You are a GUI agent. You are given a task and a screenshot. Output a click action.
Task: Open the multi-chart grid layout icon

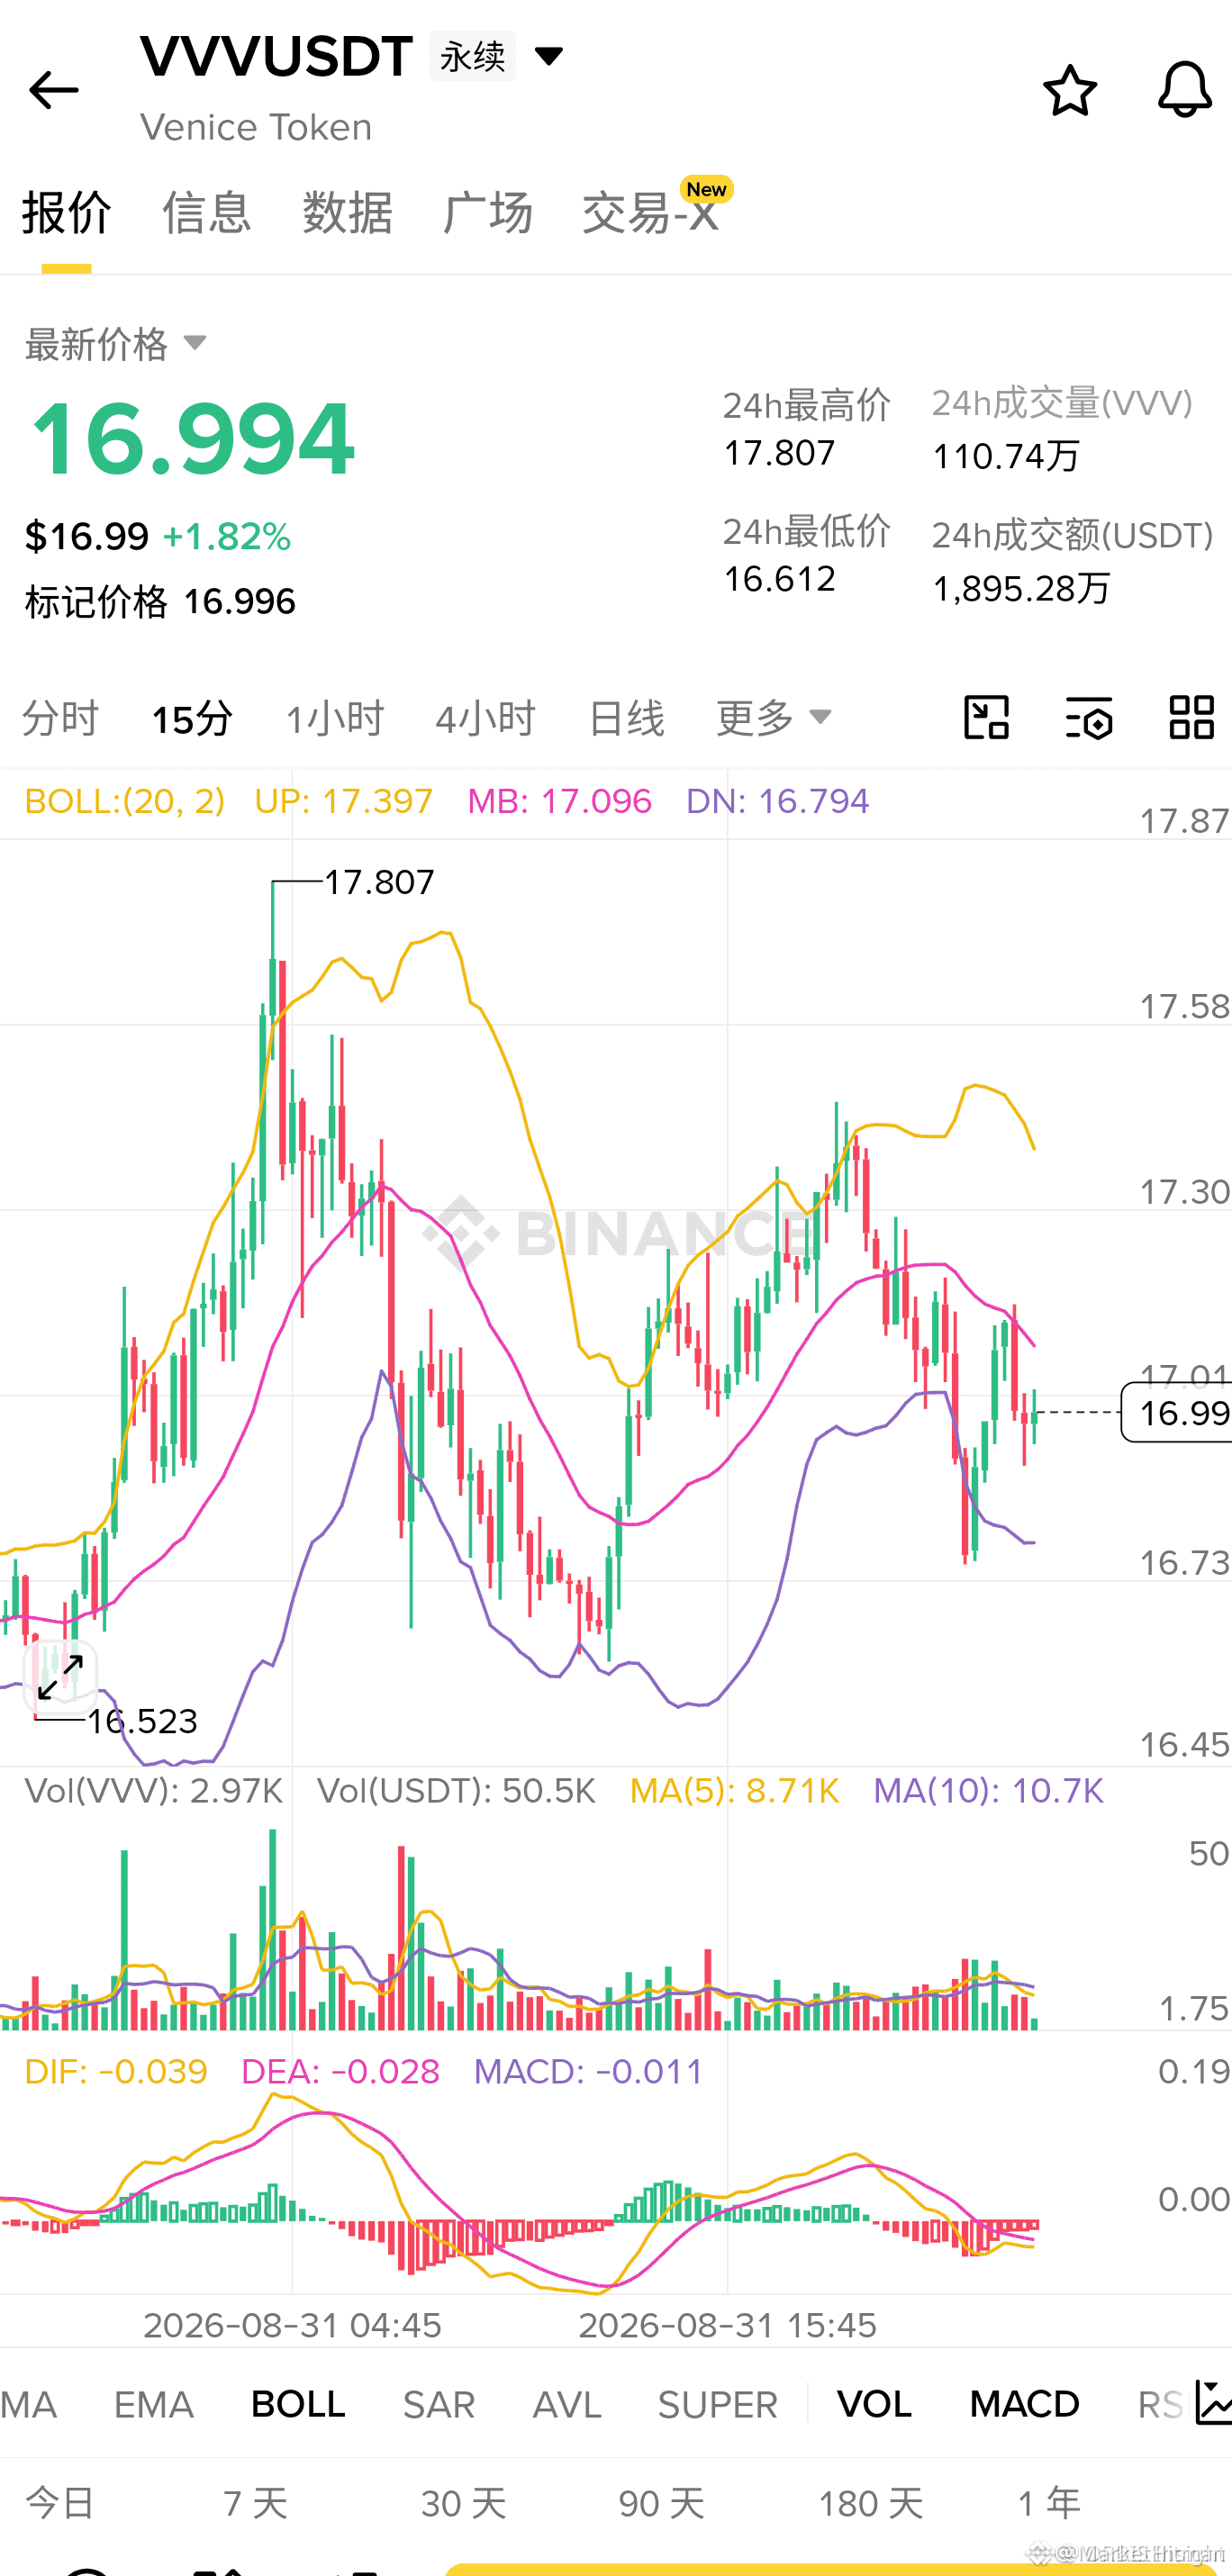[x=1192, y=717]
